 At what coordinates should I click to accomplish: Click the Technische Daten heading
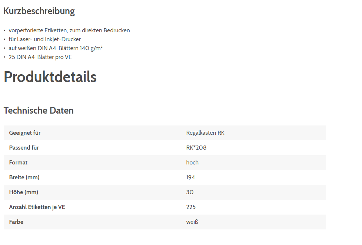point(39,110)
